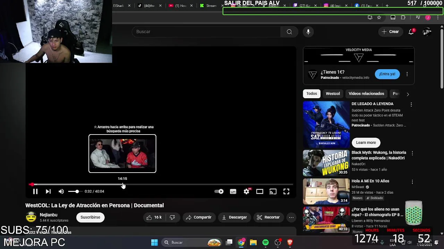Open options for Black Myth Wukong video
444x249 pixels.
pyautogui.click(x=412, y=153)
